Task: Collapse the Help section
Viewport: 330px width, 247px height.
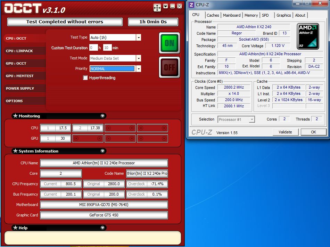Action: 102,228
